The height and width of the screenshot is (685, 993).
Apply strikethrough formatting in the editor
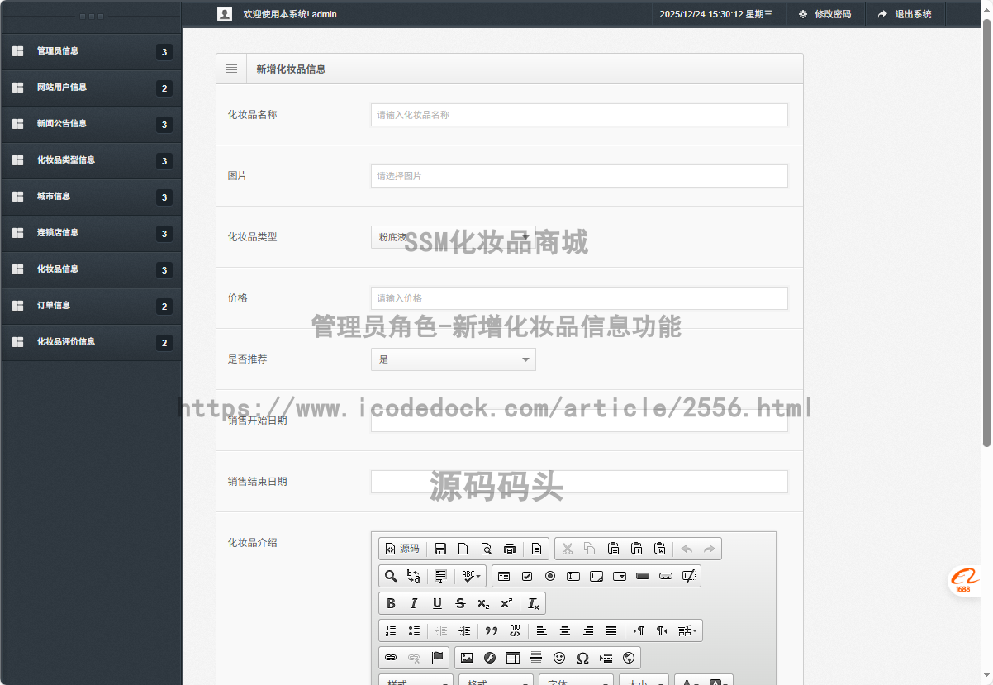point(460,603)
